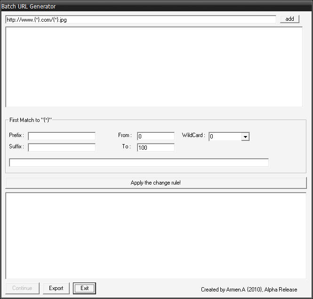The height and width of the screenshot is (299, 313).
Task: Focus the Prefix text field
Action: [x=62, y=136]
